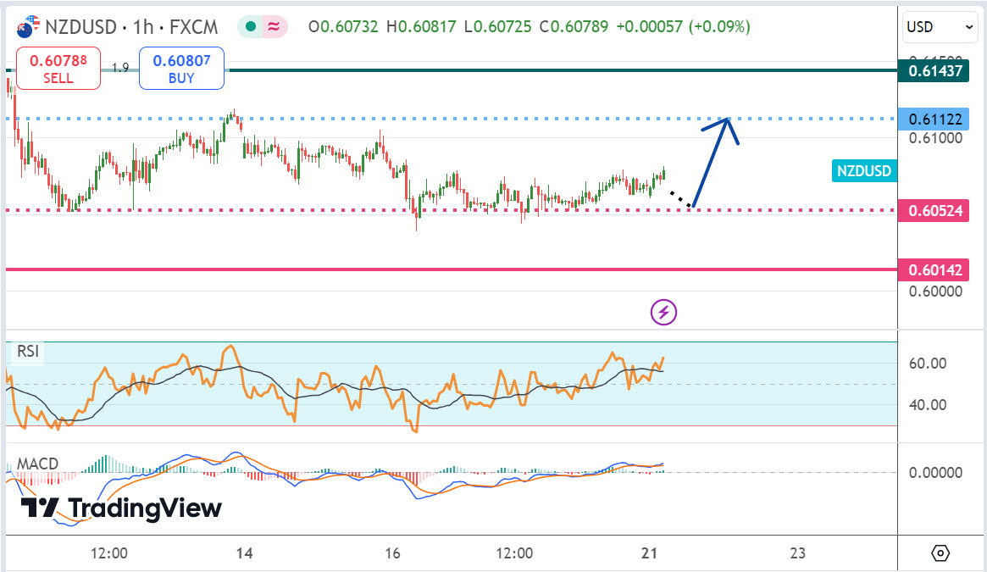Click the purple lightning bolt event icon
This screenshot has height=572, width=987.
663,312
